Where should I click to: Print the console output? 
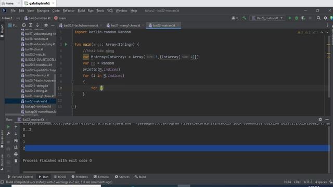(x=16, y=154)
